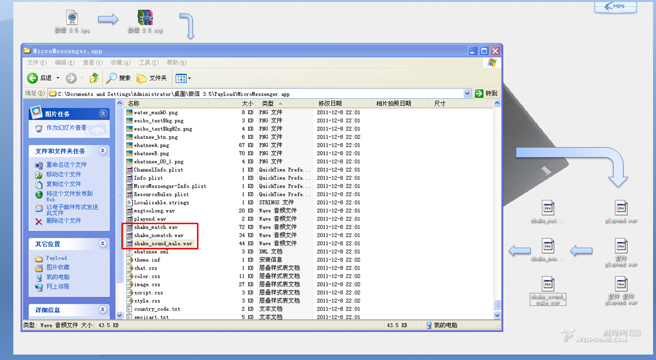Collapse the Picture Tasks (图片任务) panel

(103, 114)
